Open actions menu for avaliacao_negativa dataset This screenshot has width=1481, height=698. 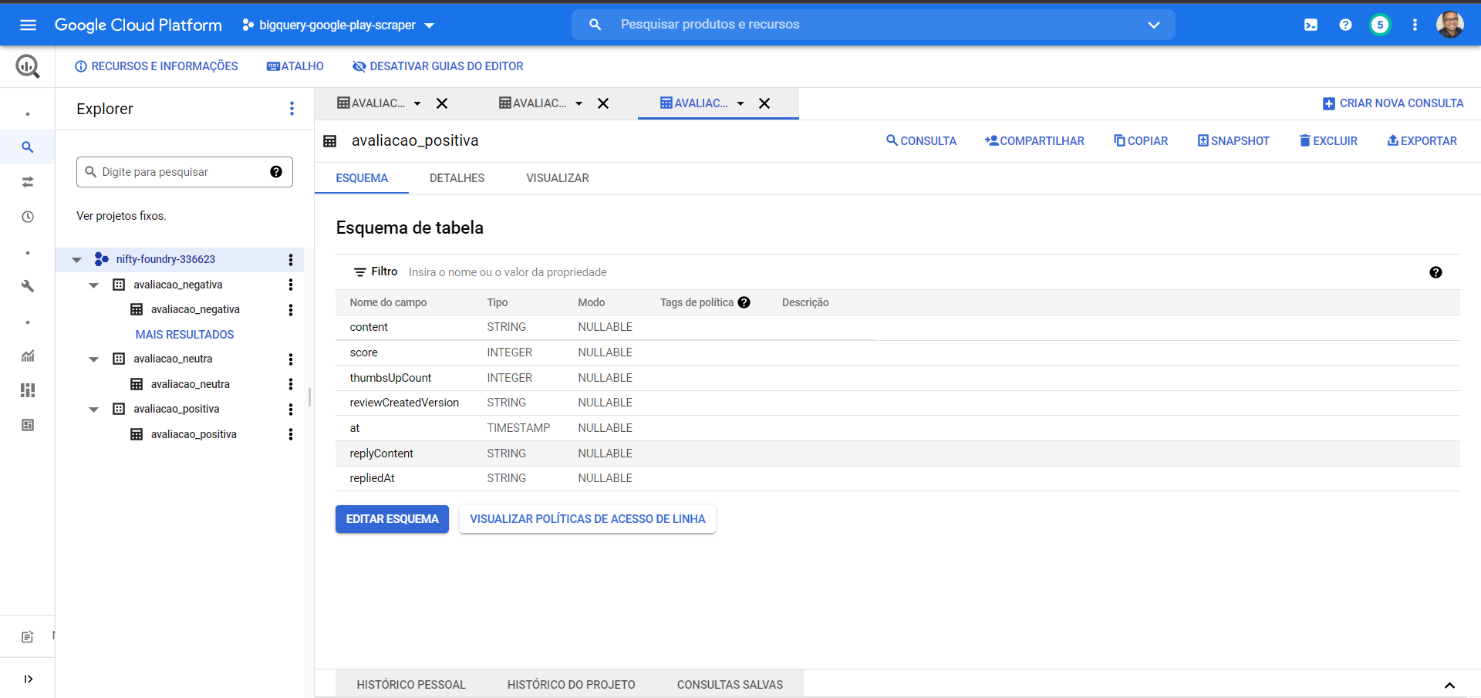click(291, 285)
